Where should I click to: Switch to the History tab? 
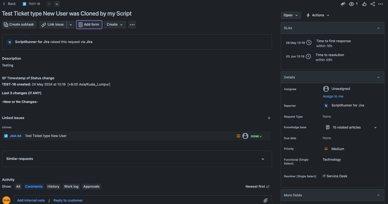[53, 187]
